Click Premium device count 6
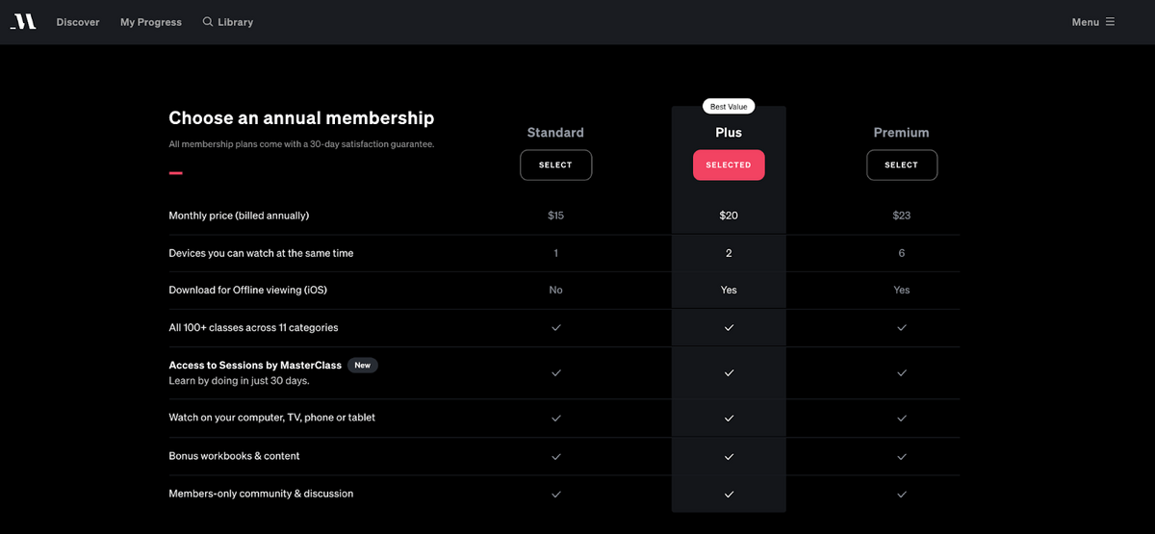 coord(902,253)
